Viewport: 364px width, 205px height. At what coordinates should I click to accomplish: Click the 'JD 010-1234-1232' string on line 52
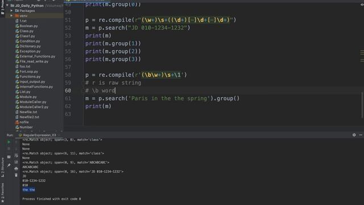click(x=158, y=28)
